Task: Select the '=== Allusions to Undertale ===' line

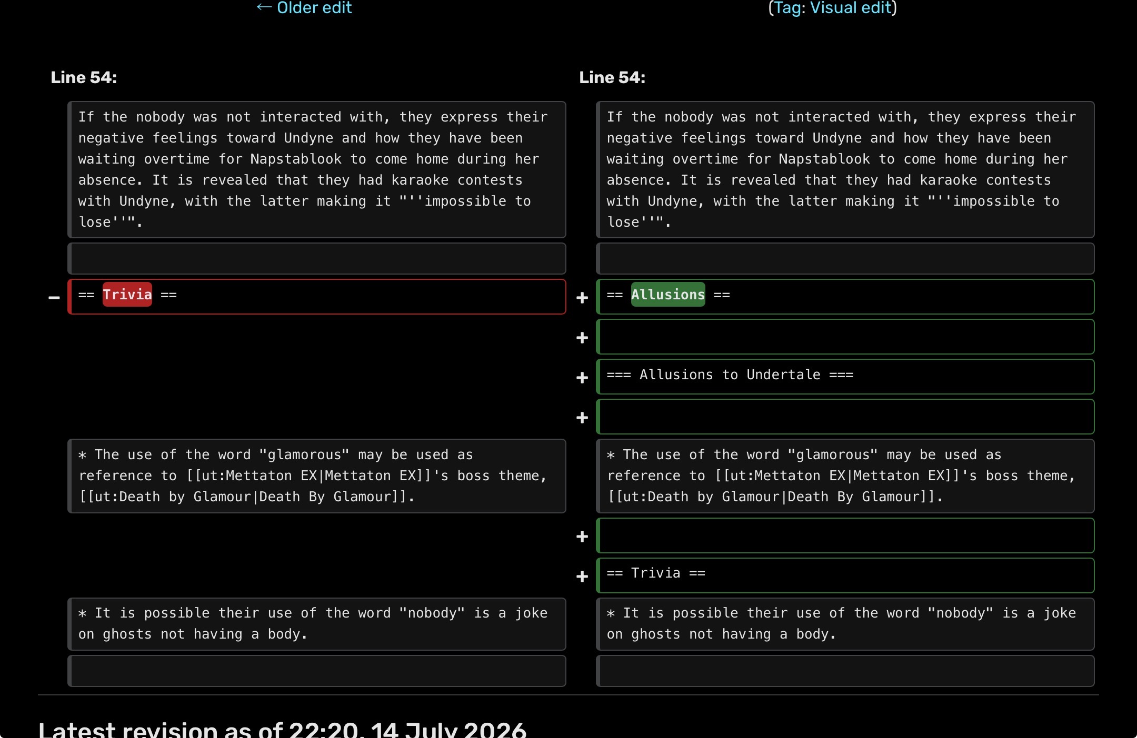Action: tap(845, 377)
